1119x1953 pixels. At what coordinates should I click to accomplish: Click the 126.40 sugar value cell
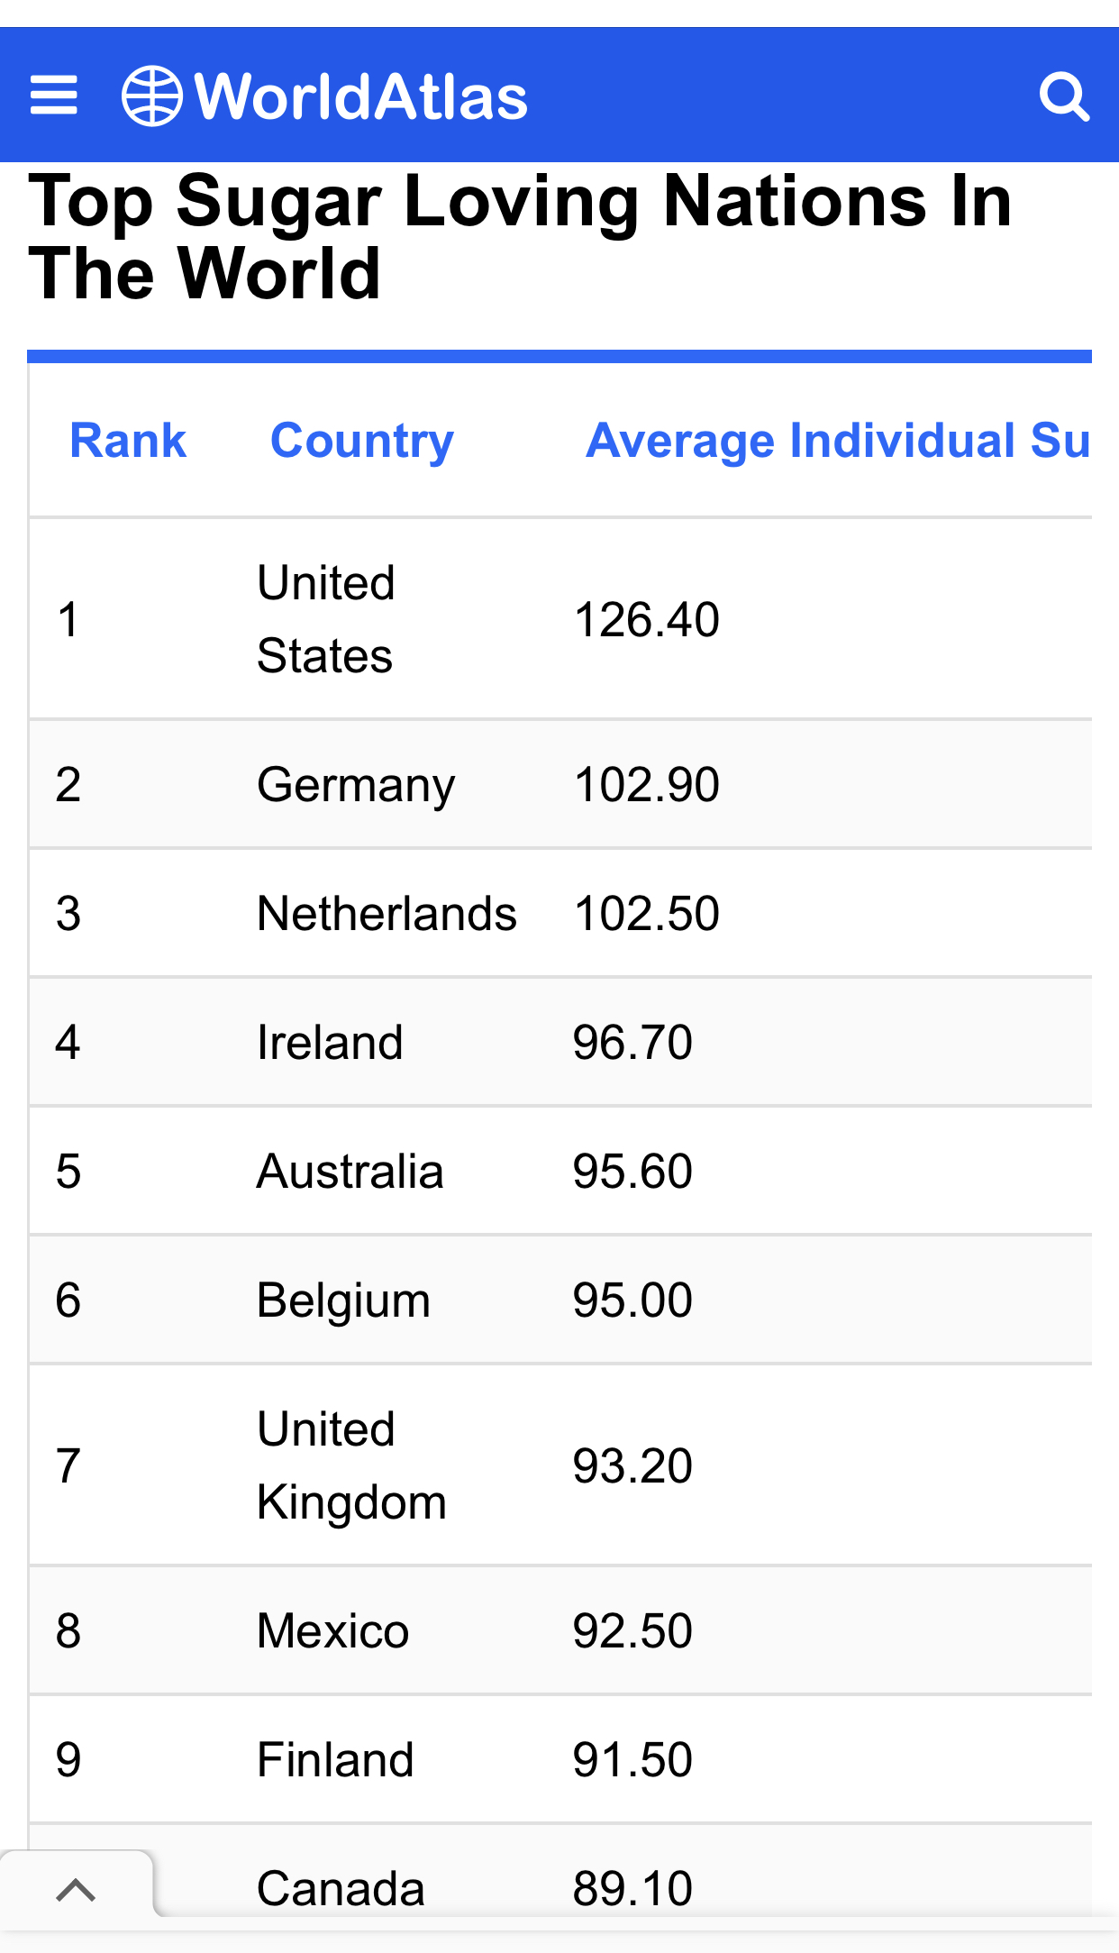click(x=646, y=620)
